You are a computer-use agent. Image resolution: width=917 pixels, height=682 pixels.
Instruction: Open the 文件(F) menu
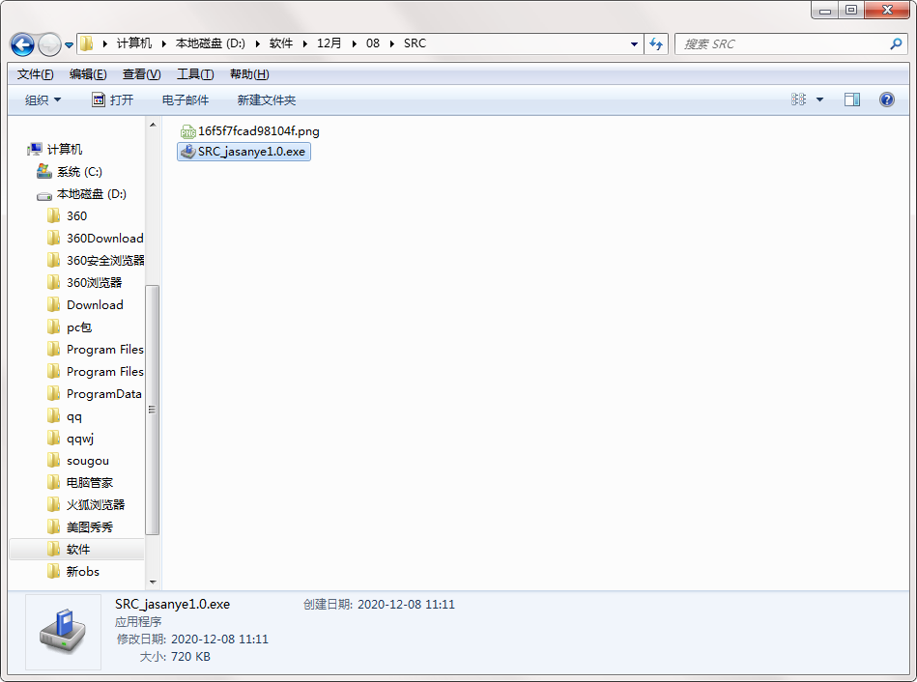36,74
